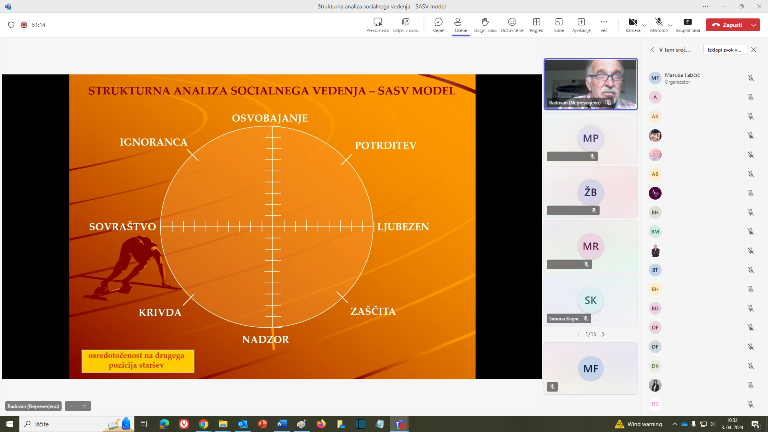768x432 pixels.
Task: Select the ŽB participant tile
Action: 590,192
